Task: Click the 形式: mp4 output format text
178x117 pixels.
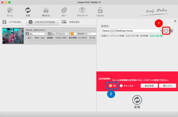Action: 40,38
